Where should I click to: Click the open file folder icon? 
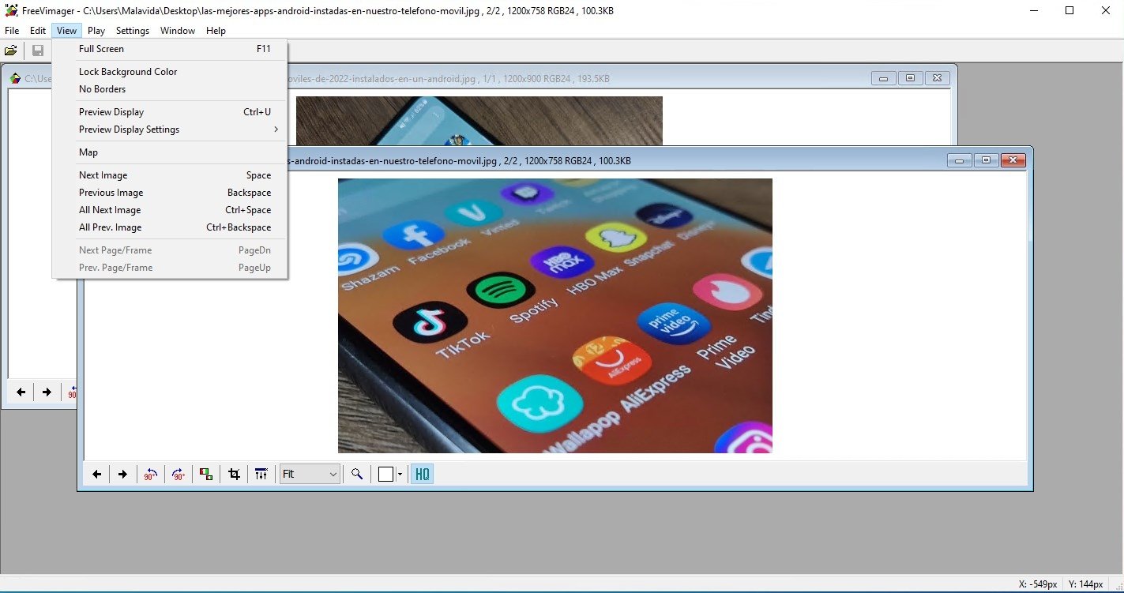coord(11,51)
